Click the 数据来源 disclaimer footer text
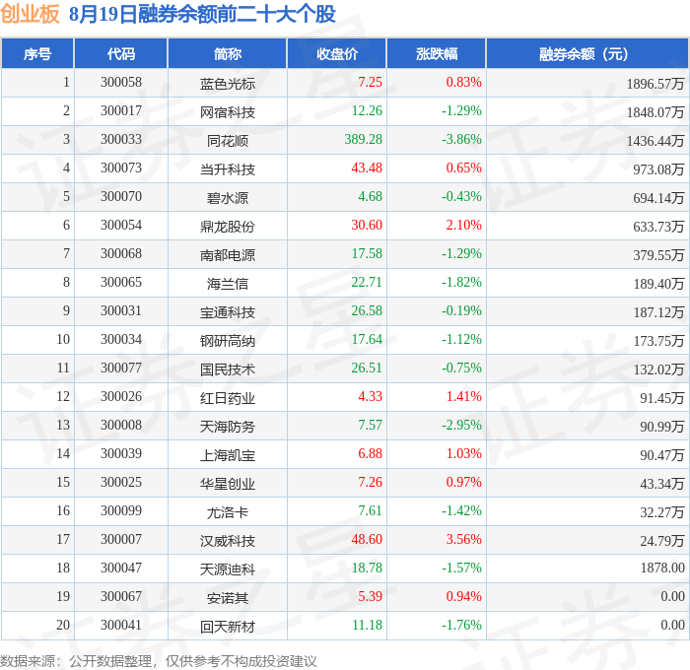Viewport: 690px width, 670px height. [x=159, y=661]
